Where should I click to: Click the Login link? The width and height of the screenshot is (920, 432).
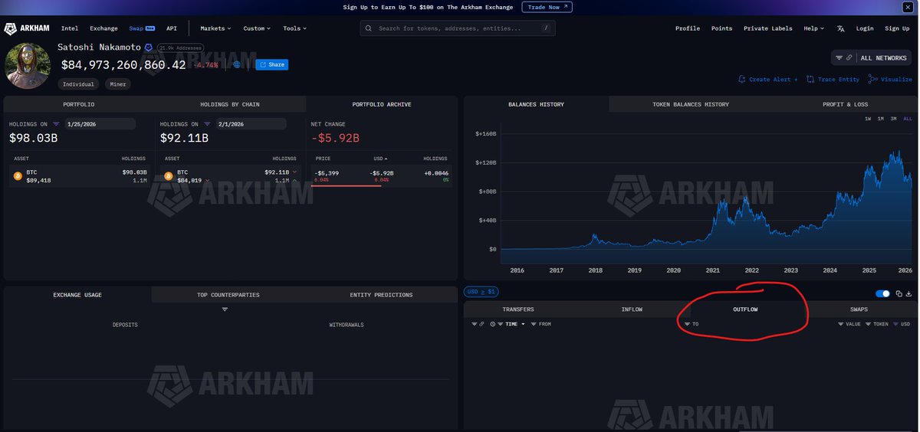pos(865,28)
